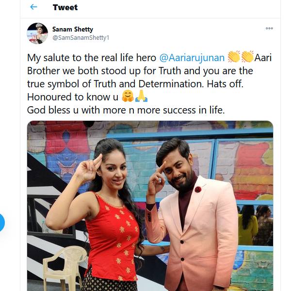Screen dimensions: 291x291
Task: Open the tweet's three-dot more options menu
Action: click(269, 29)
